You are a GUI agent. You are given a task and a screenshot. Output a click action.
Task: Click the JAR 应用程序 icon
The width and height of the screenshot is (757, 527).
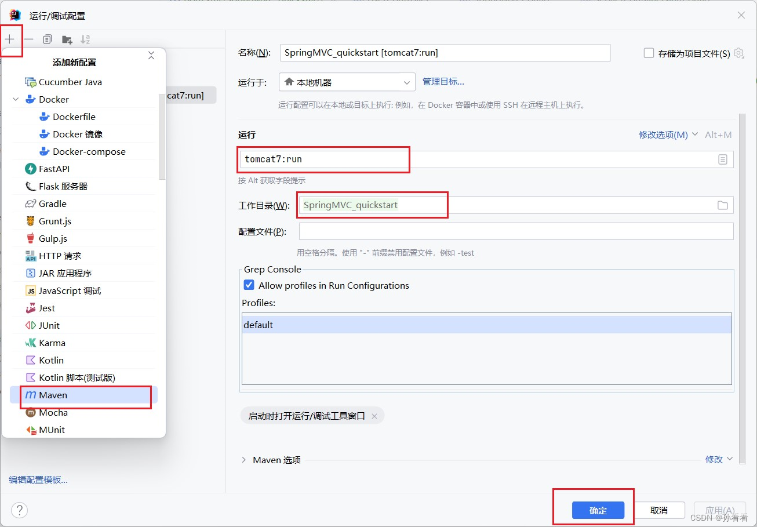(31, 273)
